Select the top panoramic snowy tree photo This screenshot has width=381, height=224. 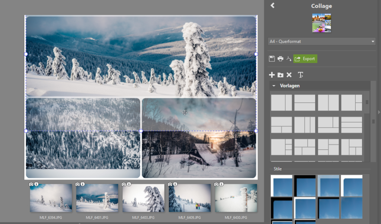[x=141, y=56]
